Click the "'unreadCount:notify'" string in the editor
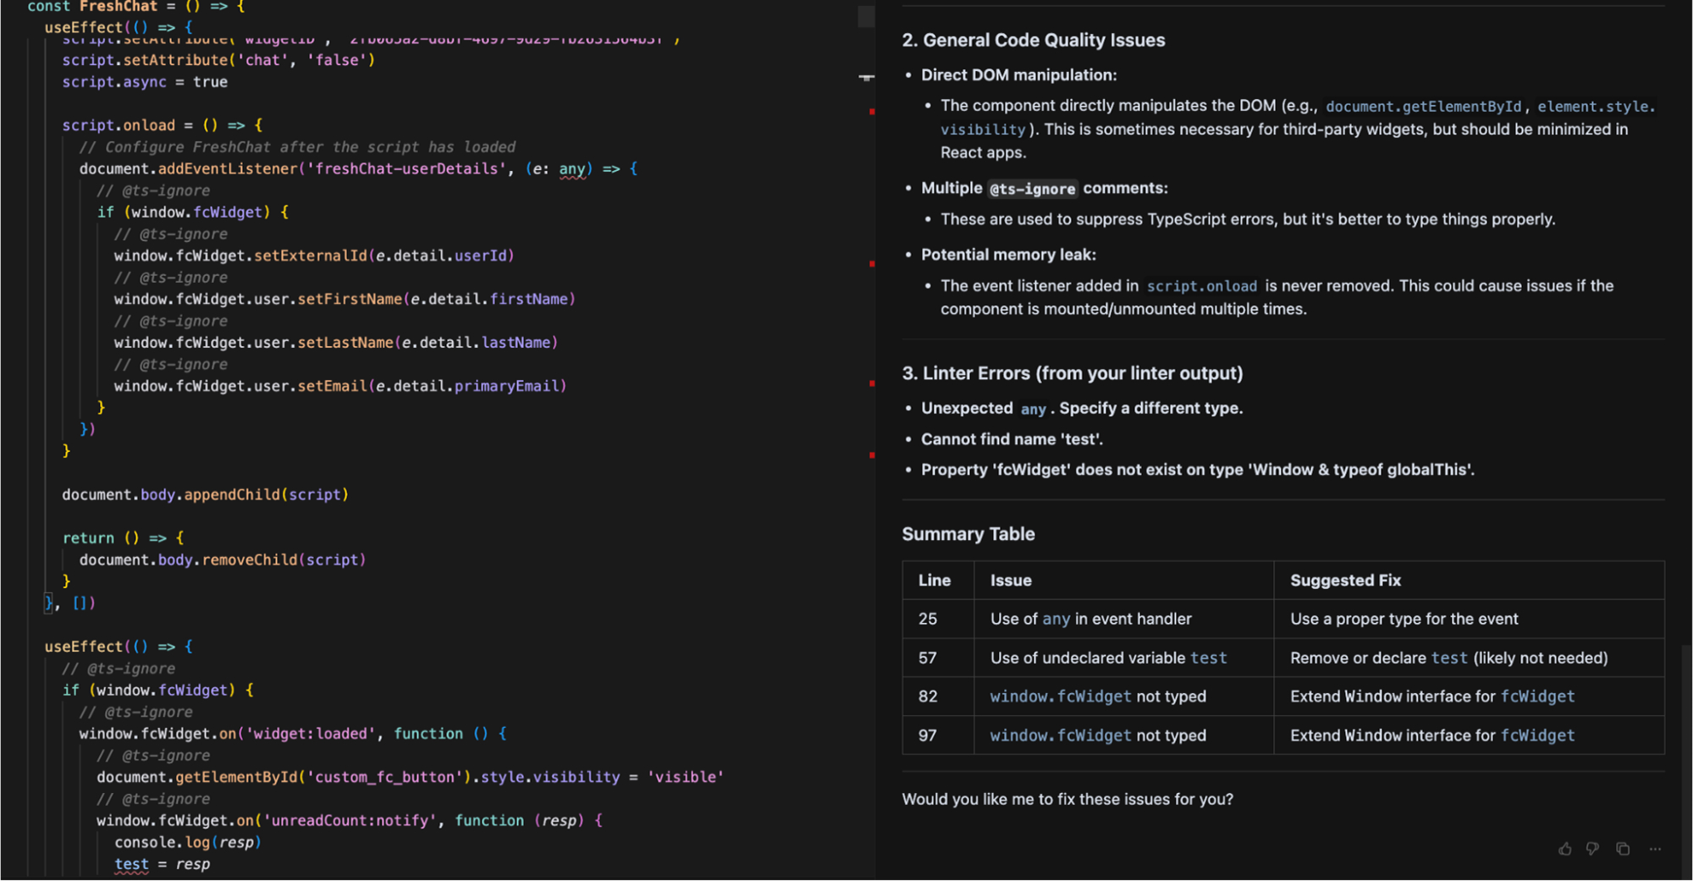This screenshot has width=1693, height=881. (x=350, y=820)
